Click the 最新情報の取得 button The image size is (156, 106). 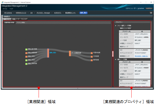(9, 23)
